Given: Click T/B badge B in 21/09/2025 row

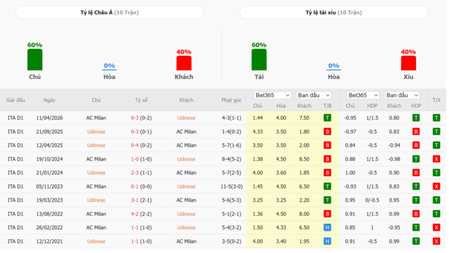Looking at the screenshot, I should coord(327,131).
